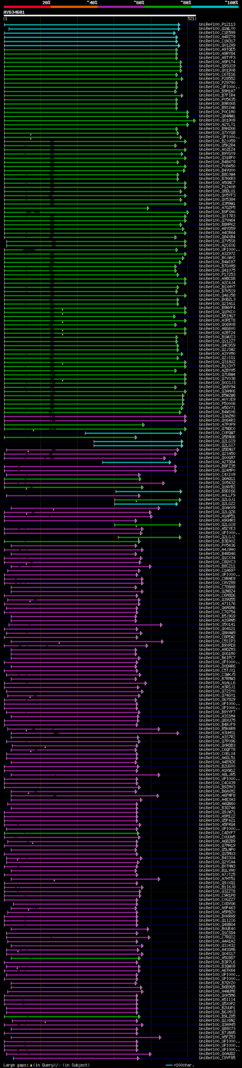Viewport: 242px width, 1068px height.
Task: Click the UniRef100_Q2LGJ1 hit label
Action: (x=217, y=500)
